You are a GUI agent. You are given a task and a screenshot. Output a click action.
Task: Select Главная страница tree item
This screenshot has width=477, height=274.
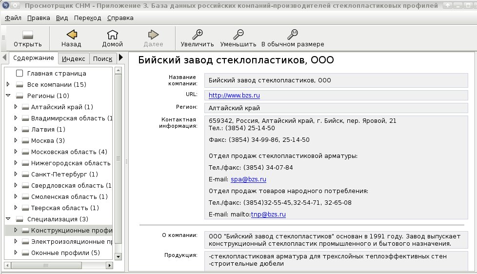click(57, 73)
